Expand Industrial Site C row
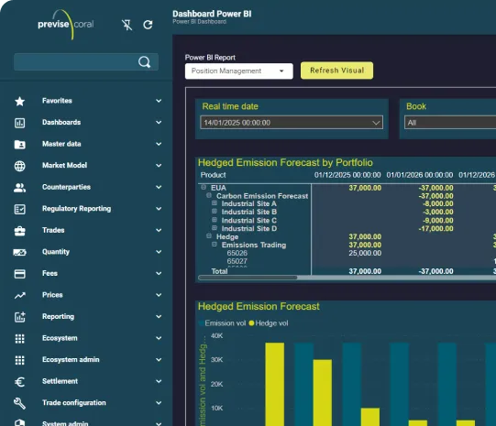 [215, 219]
